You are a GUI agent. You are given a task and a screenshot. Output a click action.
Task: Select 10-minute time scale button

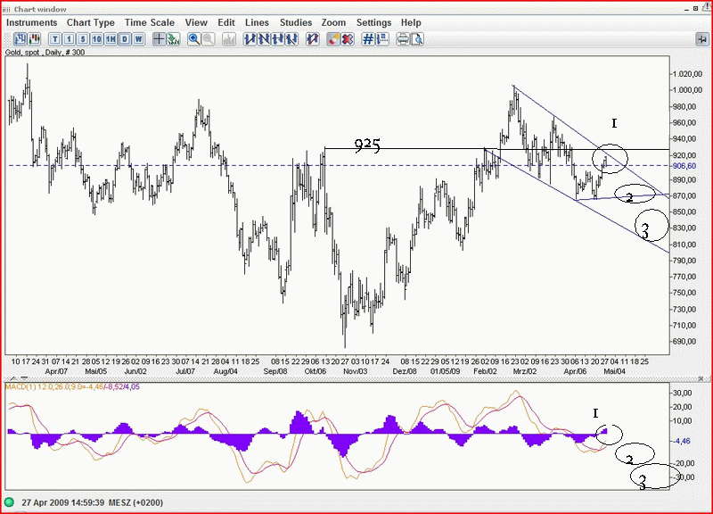coord(97,39)
